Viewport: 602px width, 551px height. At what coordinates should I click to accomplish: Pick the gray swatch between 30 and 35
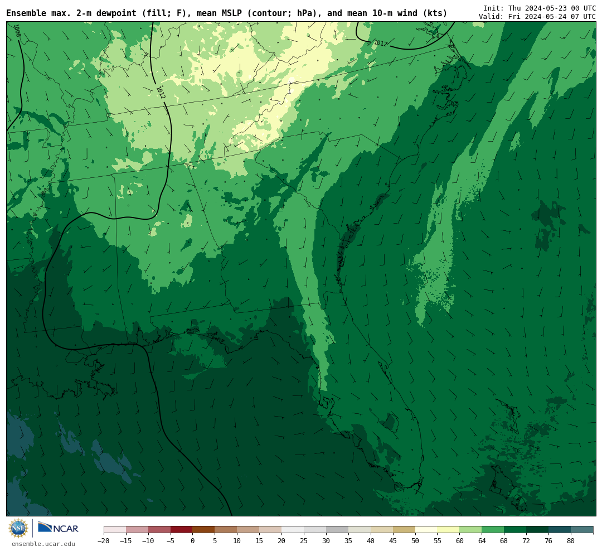pos(337,530)
